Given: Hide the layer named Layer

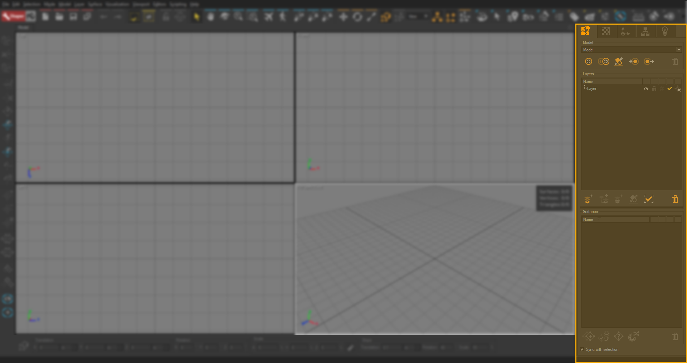Looking at the screenshot, I should click(x=646, y=89).
